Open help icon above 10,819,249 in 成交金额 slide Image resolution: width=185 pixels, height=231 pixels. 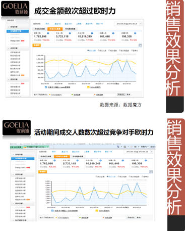point(92,33)
